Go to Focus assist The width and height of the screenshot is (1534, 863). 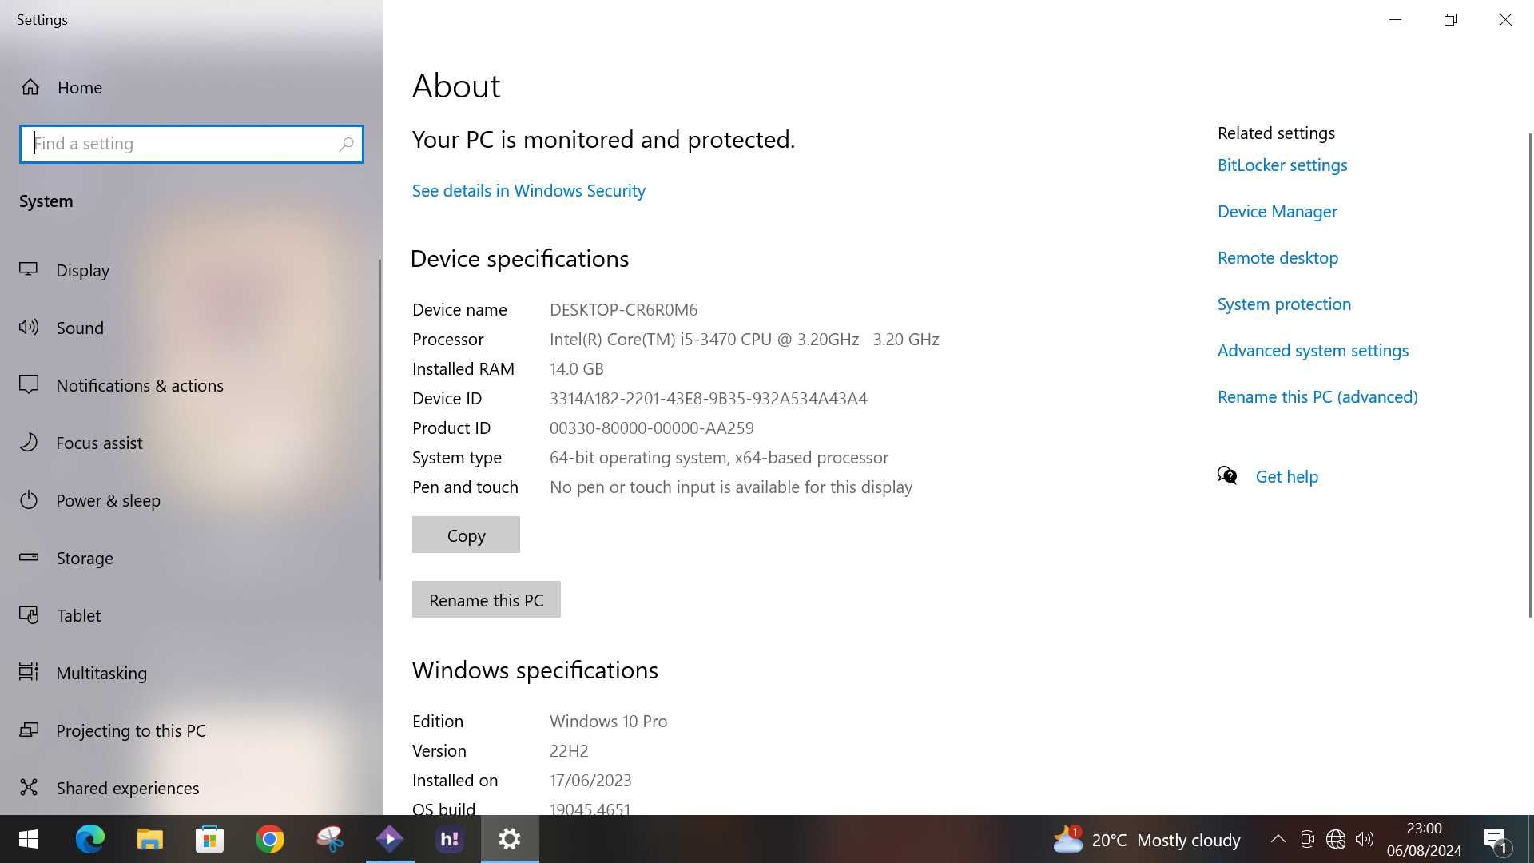[99, 443]
